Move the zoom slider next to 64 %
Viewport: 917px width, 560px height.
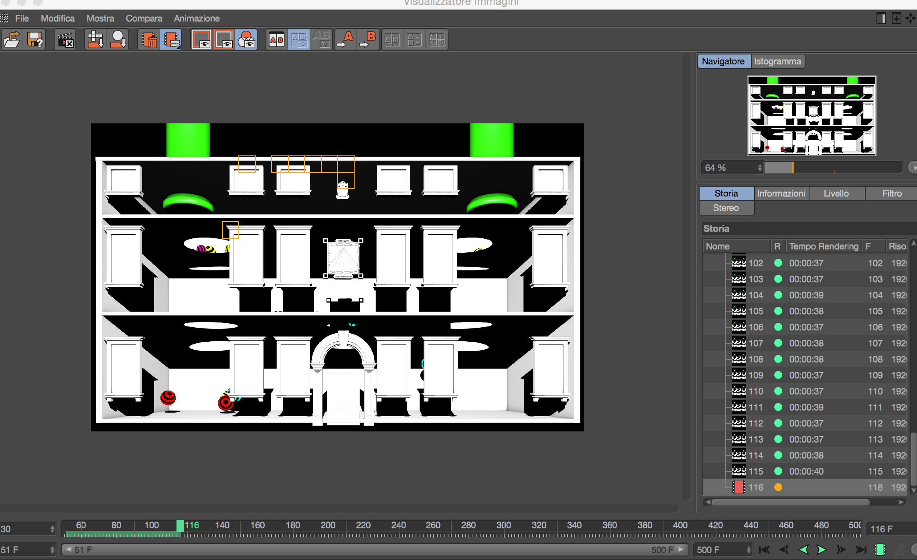793,168
